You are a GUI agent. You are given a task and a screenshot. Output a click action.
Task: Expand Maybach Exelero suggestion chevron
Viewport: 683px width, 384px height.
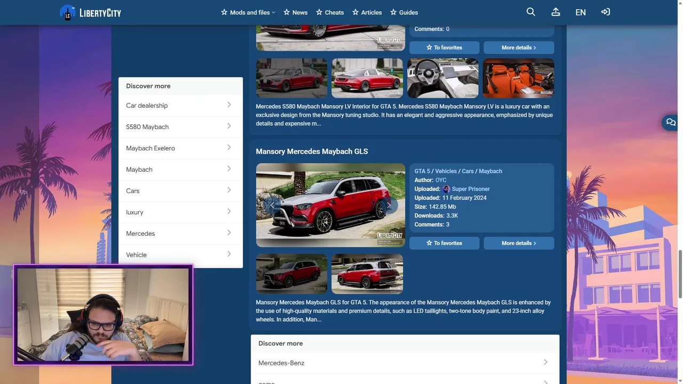pos(229,148)
